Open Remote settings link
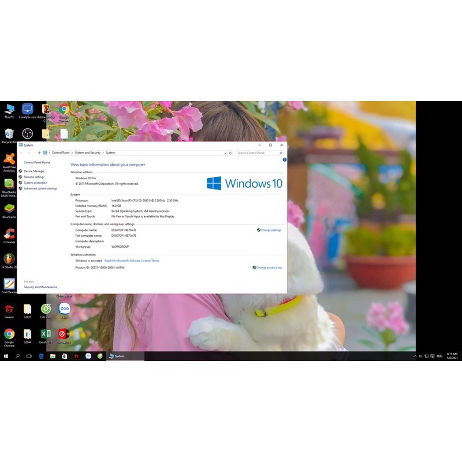The image size is (462, 462). point(34,177)
